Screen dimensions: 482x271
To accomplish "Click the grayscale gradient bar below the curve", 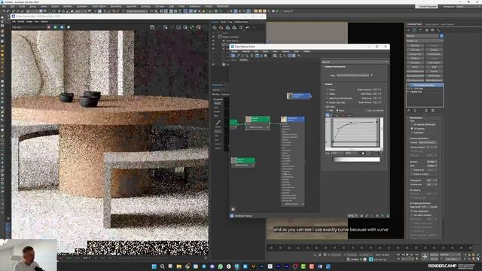I will 356,159.
